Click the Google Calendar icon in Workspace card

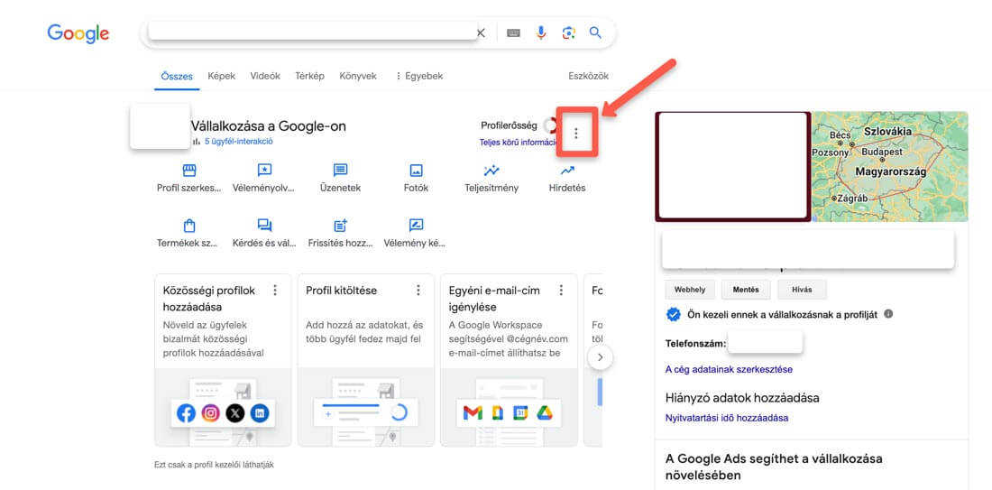point(520,413)
